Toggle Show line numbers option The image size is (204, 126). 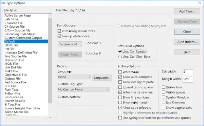120,97
